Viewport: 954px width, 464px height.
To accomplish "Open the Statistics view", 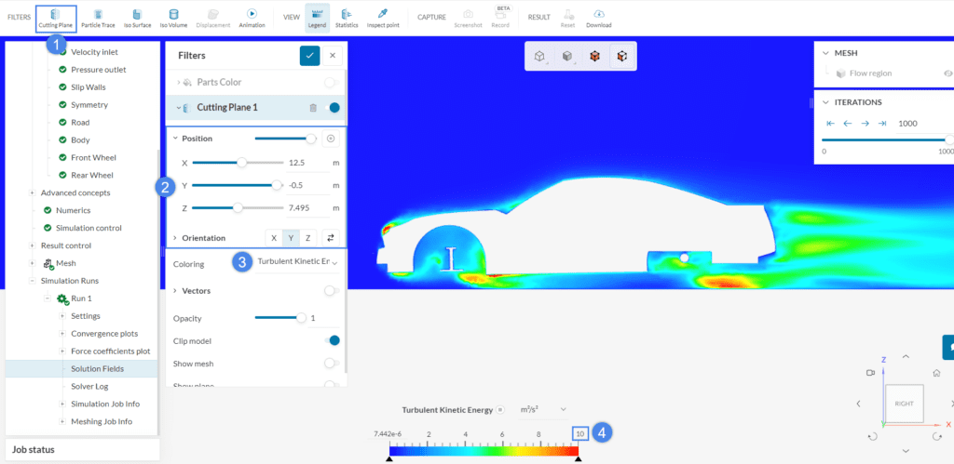I will pos(347,18).
